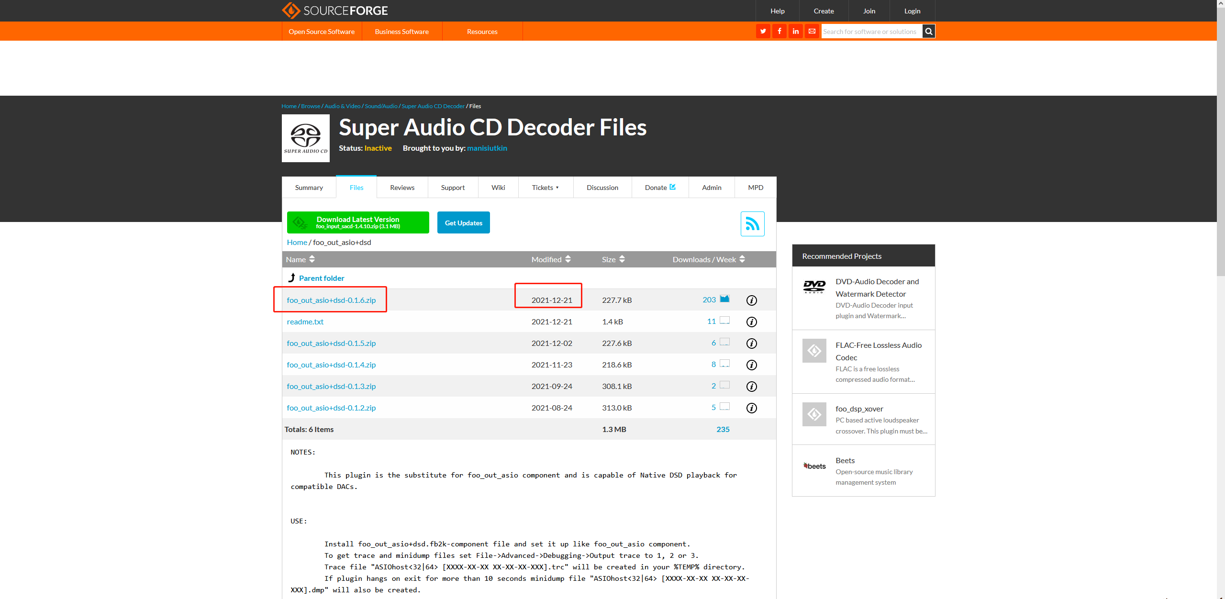The width and height of the screenshot is (1225, 599).
Task: Download foo_out_asio+dsd-0.1.4.zip
Action: [331, 365]
